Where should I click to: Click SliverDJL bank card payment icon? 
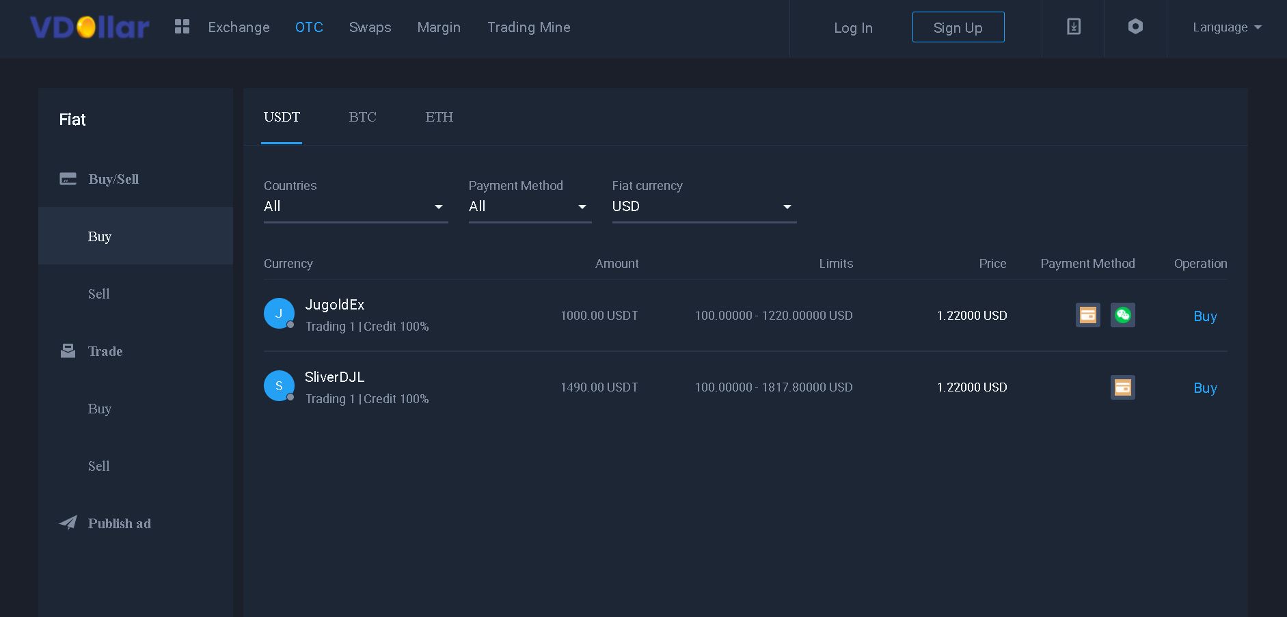click(x=1122, y=387)
